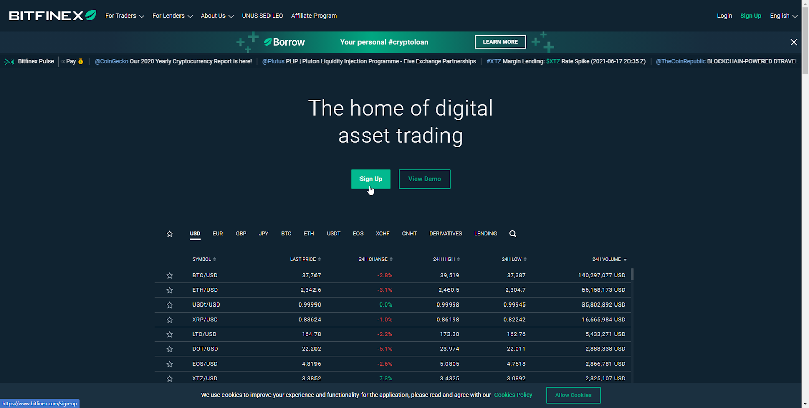The width and height of the screenshot is (809, 408).
Task: Click Learn More on Borrow banner
Action: pyautogui.click(x=501, y=42)
